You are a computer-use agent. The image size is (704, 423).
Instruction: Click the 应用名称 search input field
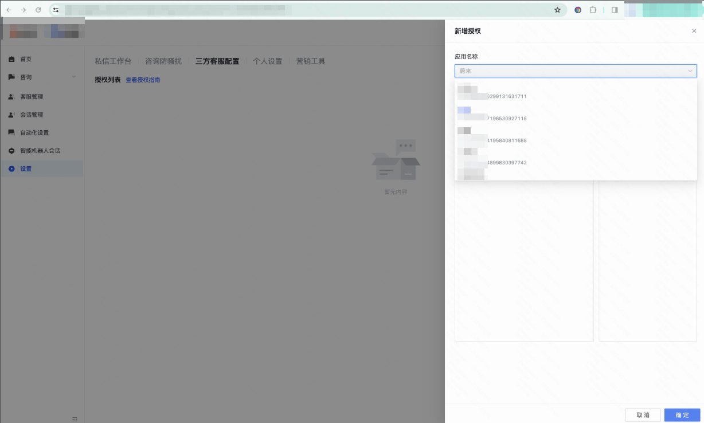576,71
